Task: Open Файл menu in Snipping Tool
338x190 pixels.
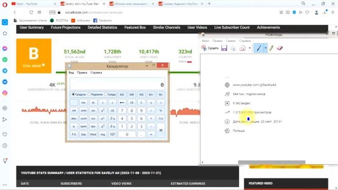Action: (x=205, y=41)
